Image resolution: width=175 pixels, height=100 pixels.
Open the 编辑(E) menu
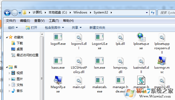coord(25,21)
